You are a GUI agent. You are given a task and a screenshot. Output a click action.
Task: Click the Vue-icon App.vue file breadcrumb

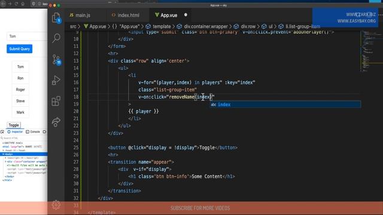[95, 26]
